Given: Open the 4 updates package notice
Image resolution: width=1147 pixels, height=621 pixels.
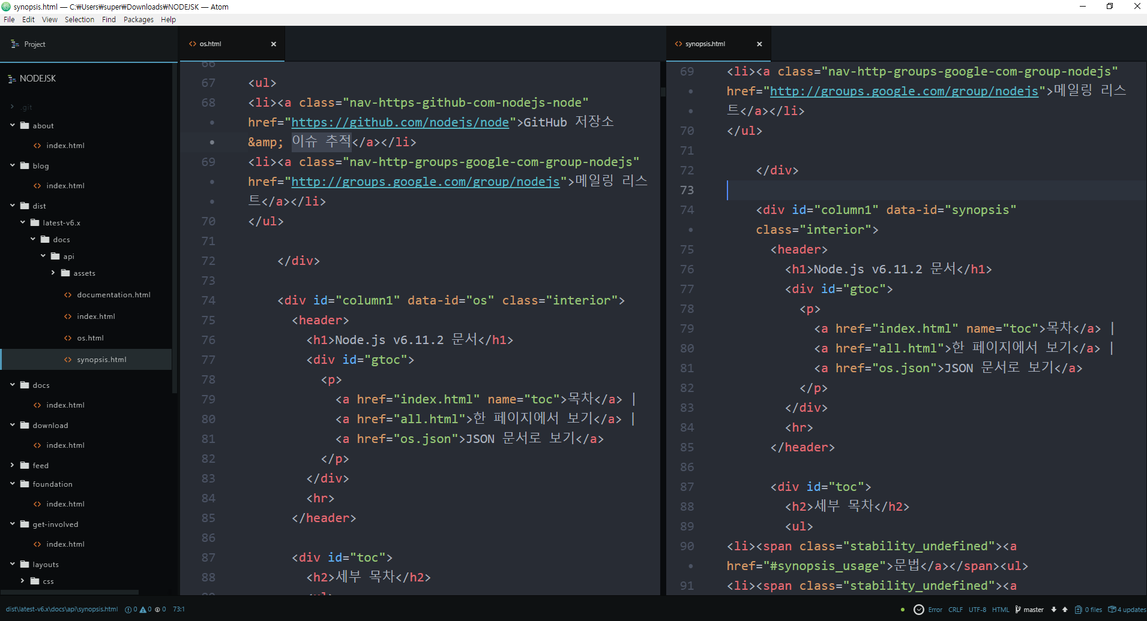Looking at the screenshot, I should tap(1127, 610).
